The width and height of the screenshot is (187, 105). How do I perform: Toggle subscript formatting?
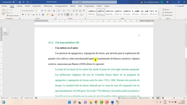pos(37,15)
